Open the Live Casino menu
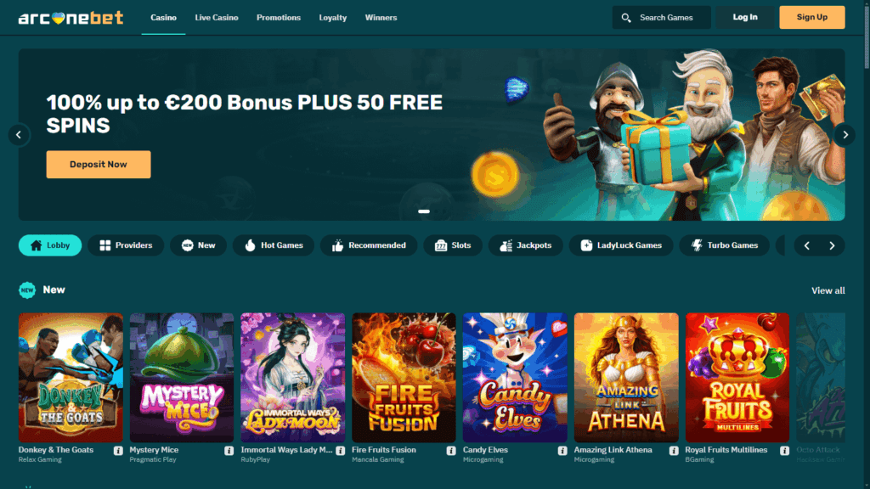 pyautogui.click(x=217, y=18)
